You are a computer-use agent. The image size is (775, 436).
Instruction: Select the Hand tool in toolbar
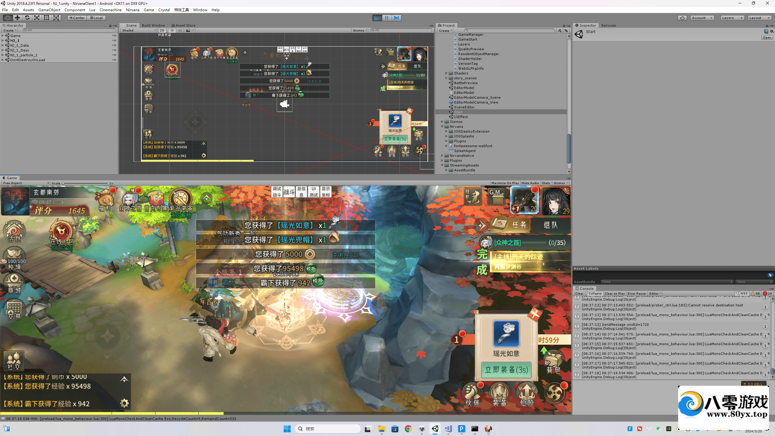[x=8, y=18]
